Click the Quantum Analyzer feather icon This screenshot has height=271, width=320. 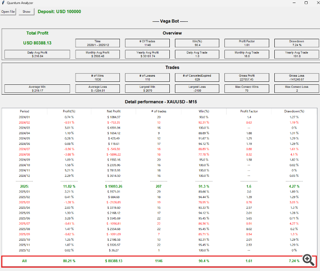3,3
